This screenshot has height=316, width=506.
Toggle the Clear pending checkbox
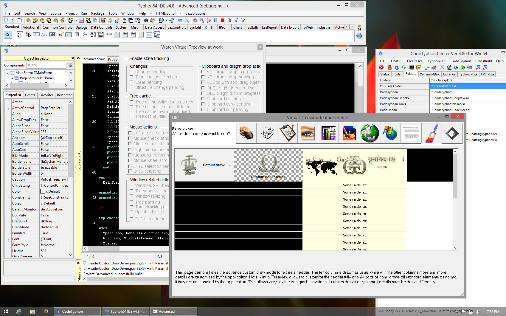[131, 82]
